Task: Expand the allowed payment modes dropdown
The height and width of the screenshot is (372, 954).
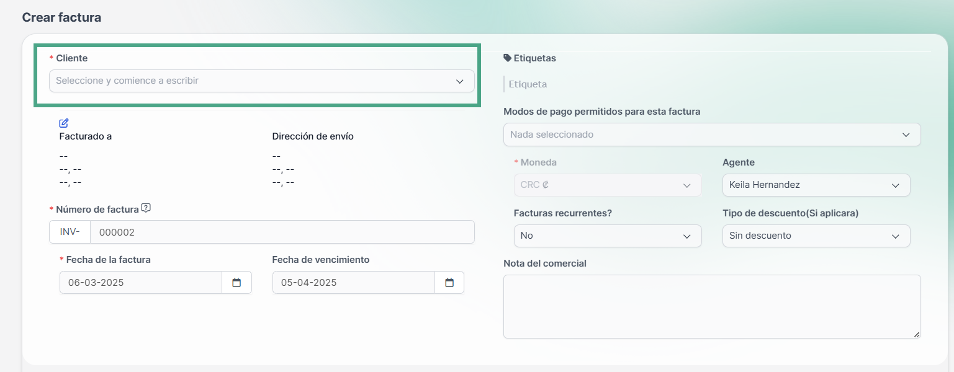Action: (x=712, y=135)
